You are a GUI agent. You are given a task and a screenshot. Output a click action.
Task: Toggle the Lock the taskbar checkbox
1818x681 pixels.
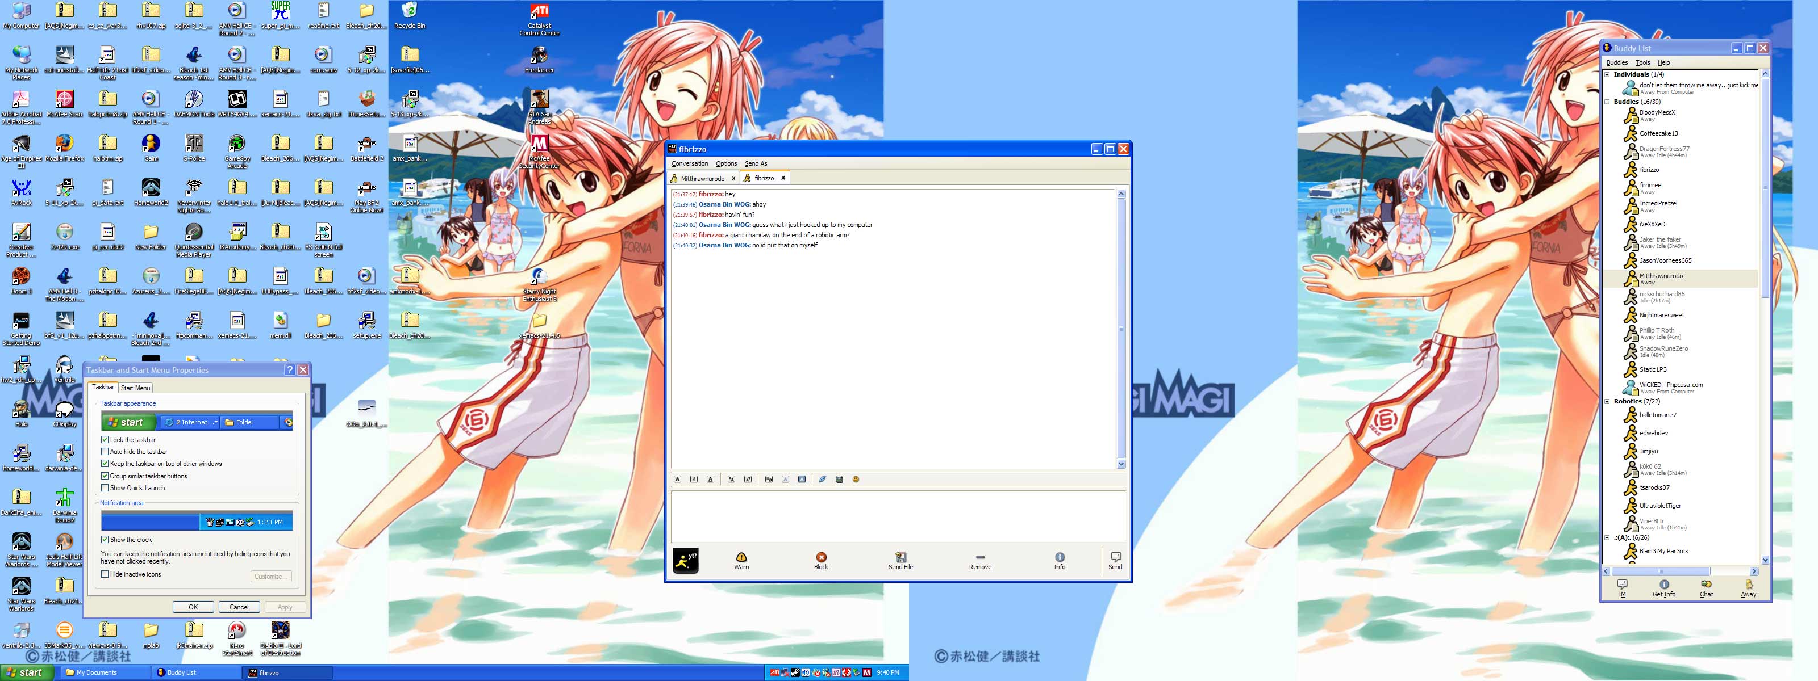(105, 439)
